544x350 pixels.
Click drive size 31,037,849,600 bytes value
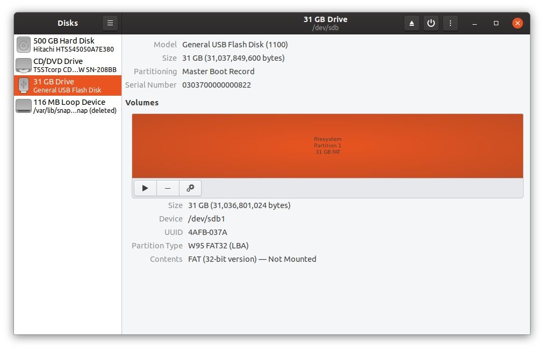coord(233,58)
